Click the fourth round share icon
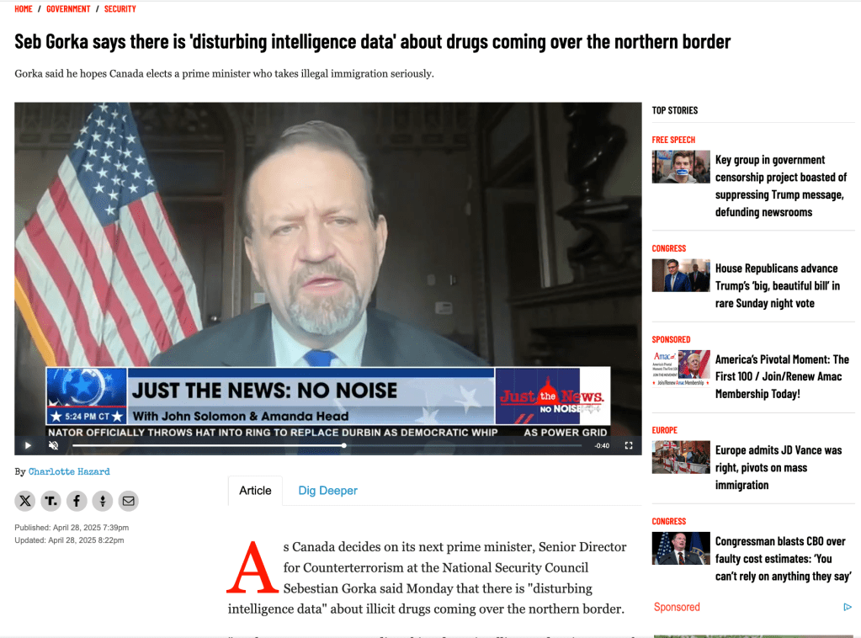The width and height of the screenshot is (861, 638). click(x=103, y=501)
